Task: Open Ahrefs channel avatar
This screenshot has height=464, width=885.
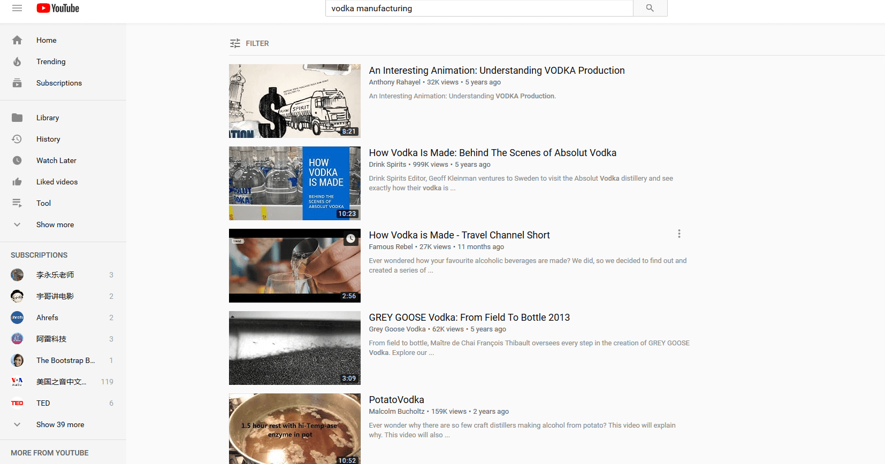Action: tap(17, 318)
